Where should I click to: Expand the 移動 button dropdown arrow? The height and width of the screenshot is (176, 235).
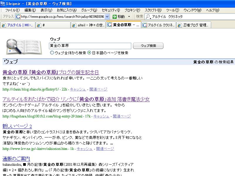click(x=129, y=17)
